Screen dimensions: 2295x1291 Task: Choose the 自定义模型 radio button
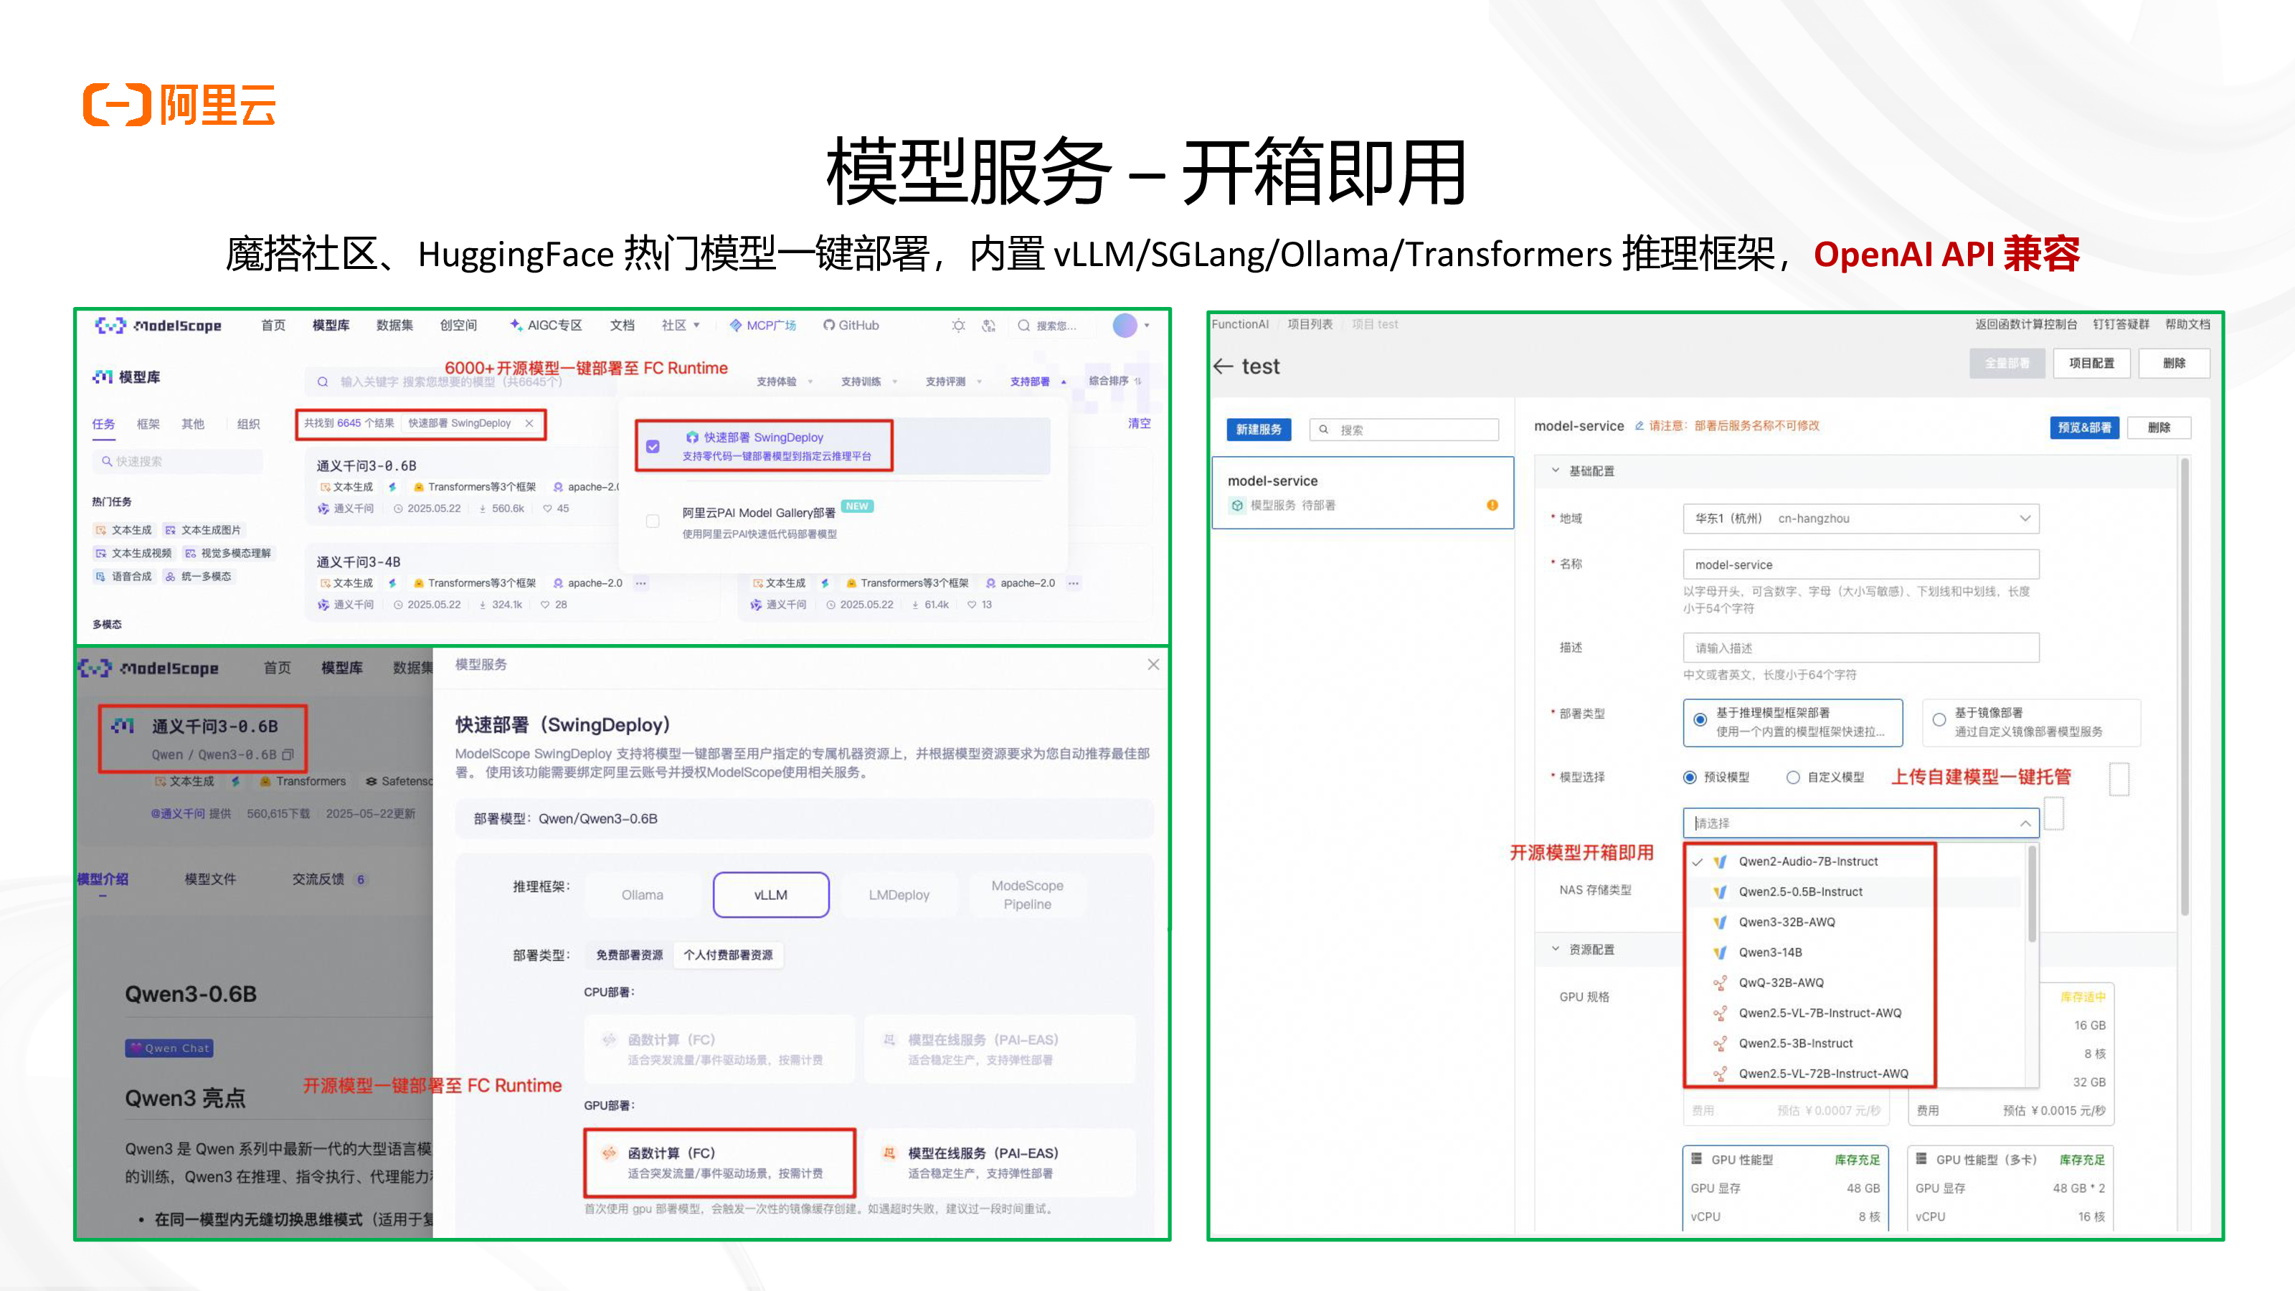[1794, 777]
